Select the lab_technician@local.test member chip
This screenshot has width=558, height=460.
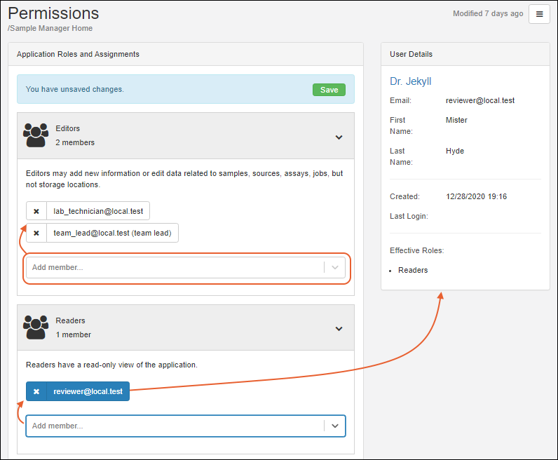[x=97, y=211]
